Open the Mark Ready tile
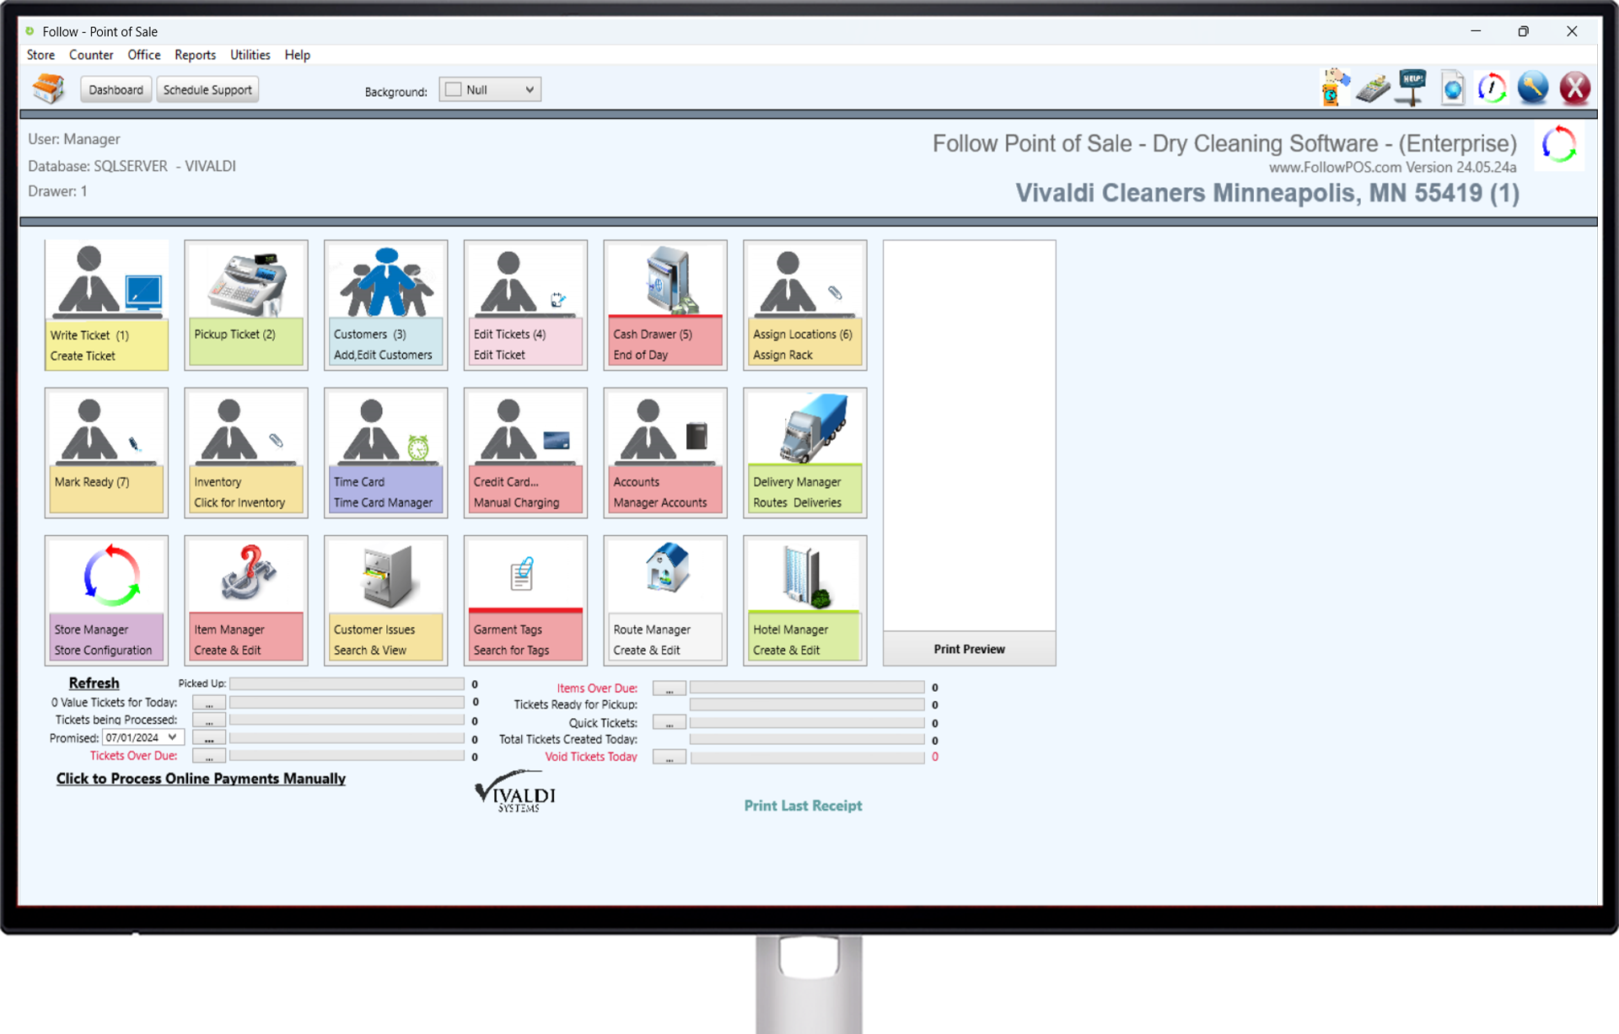This screenshot has height=1034, width=1619. coord(106,453)
